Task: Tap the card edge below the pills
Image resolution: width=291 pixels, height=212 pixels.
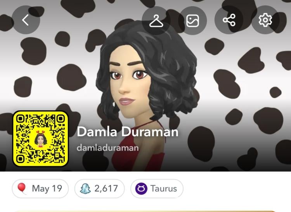Action: click(145, 211)
